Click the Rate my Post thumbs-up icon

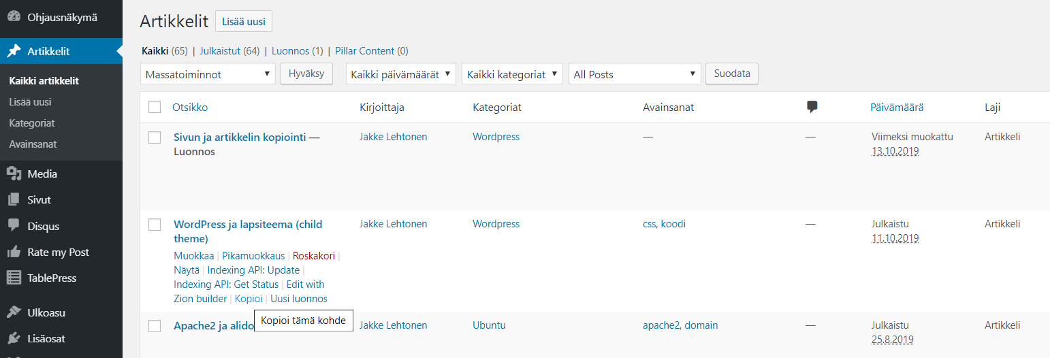pos(14,252)
